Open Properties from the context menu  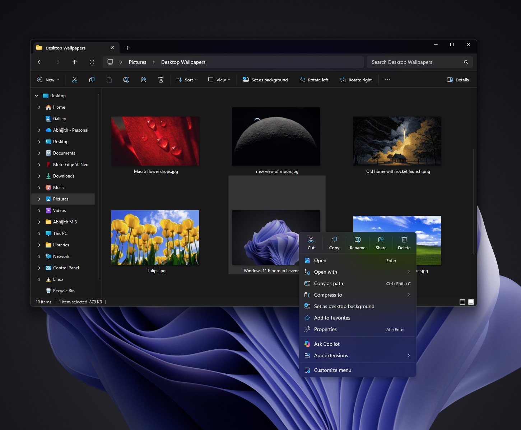coord(358,329)
